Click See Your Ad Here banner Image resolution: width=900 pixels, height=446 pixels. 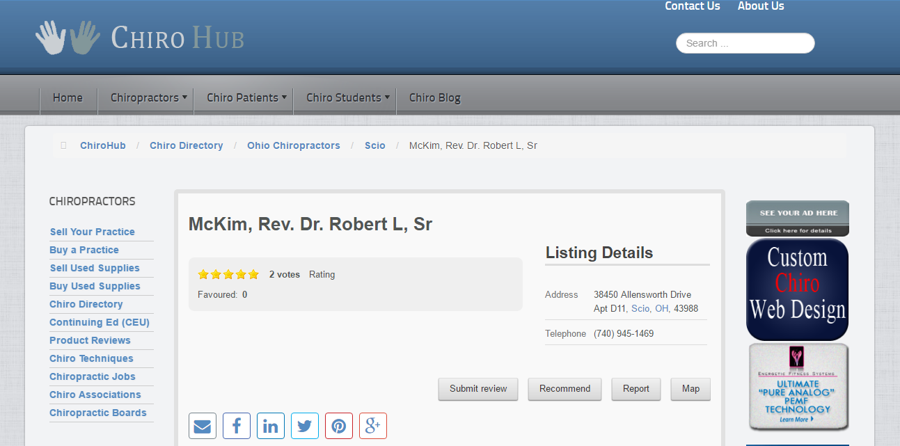pyautogui.click(x=798, y=218)
